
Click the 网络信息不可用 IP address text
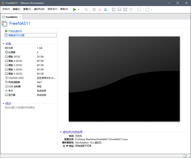(83, 146)
